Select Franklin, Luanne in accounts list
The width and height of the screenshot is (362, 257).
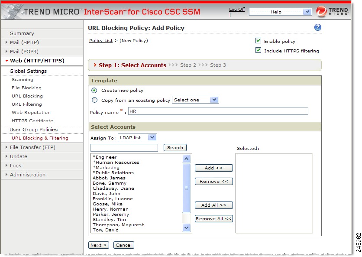coord(113,199)
